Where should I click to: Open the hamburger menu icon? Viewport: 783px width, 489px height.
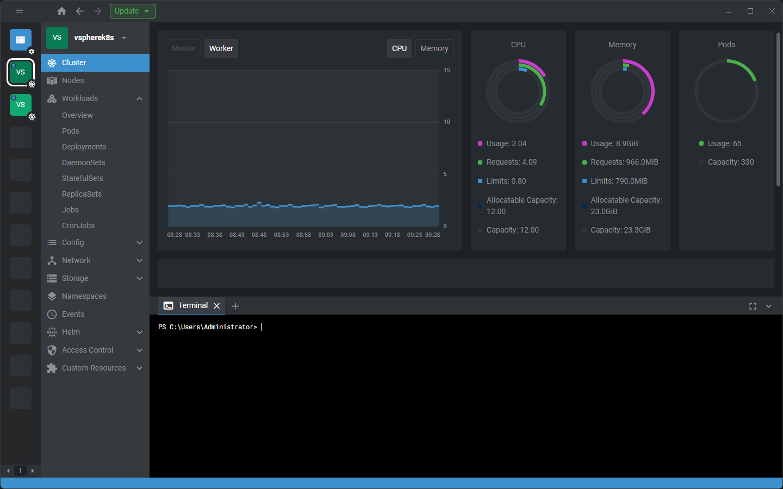(20, 11)
